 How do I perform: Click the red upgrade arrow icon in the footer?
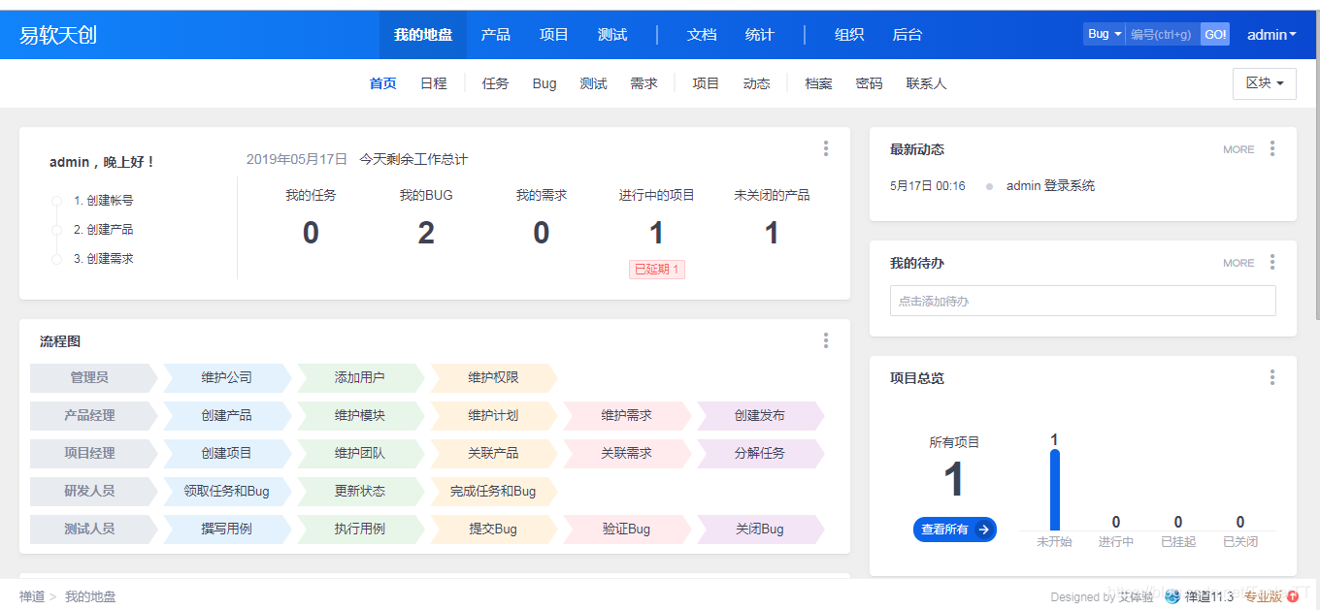1293,596
